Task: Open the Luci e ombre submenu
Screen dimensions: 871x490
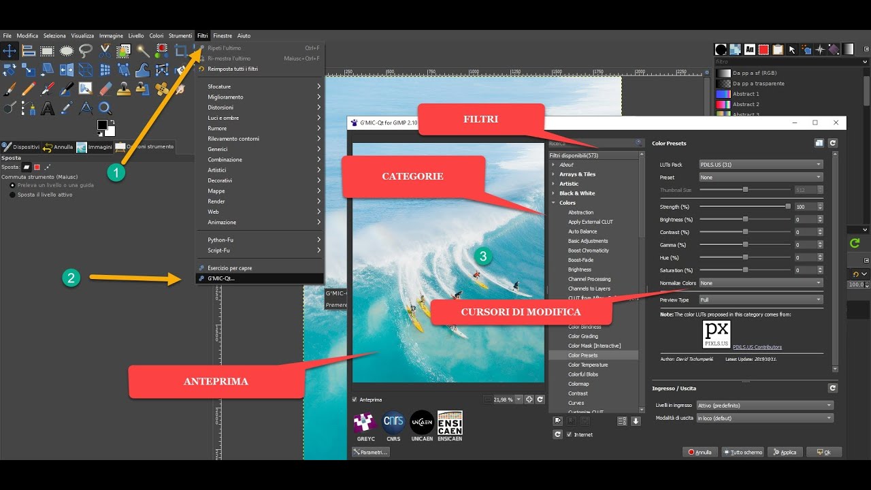Action: (x=260, y=118)
